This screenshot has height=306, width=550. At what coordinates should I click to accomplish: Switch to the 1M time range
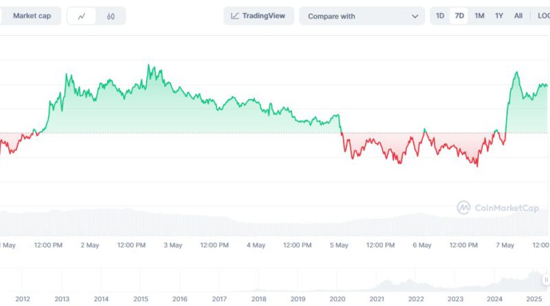tap(479, 16)
